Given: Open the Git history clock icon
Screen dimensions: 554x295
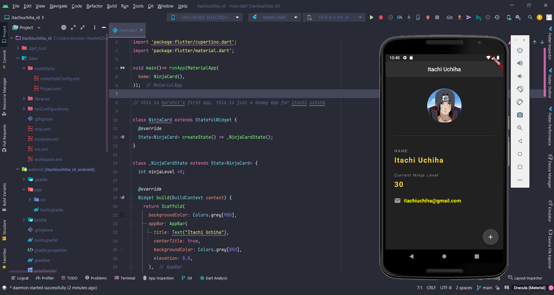Looking at the screenshot, I should click(488, 18).
